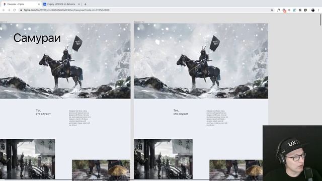The image size is (322, 181).
Task: Open a new browser tab
Action: [85, 4]
